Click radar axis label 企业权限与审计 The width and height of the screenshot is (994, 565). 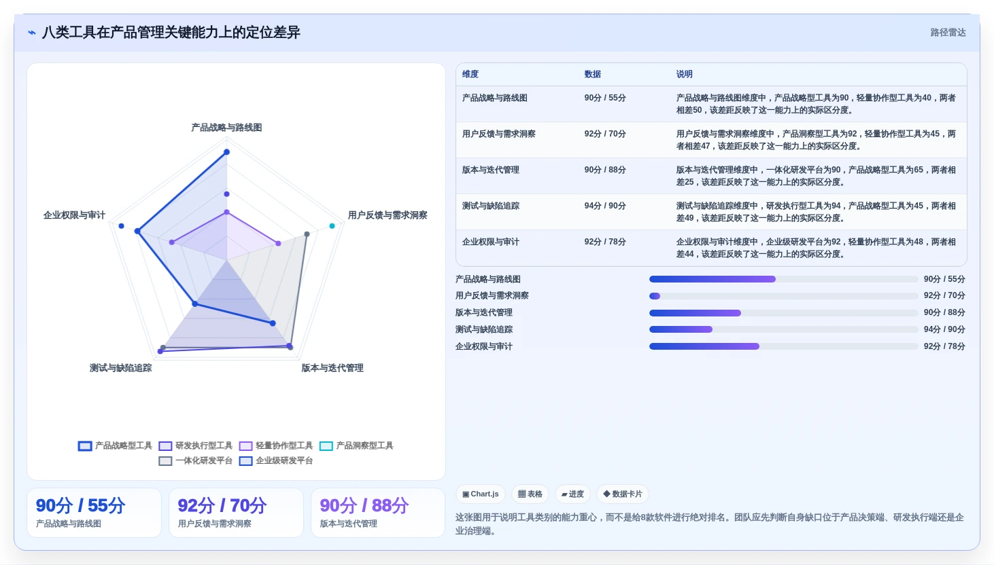tap(74, 215)
